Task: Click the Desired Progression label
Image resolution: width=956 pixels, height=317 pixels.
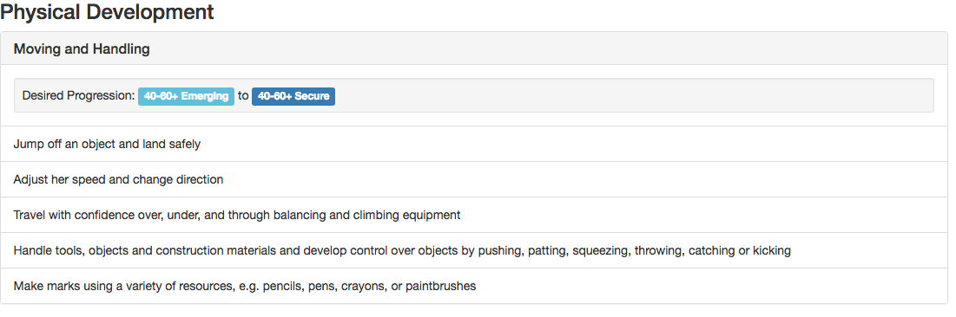Action: click(x=78, y=96)
